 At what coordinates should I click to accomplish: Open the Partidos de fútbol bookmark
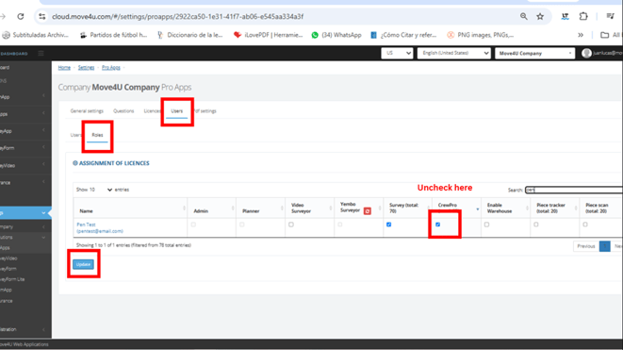pyautogui.click(x=114, y=35)
